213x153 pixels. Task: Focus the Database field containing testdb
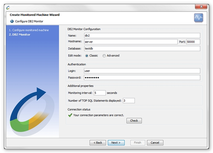click(142, 48)
